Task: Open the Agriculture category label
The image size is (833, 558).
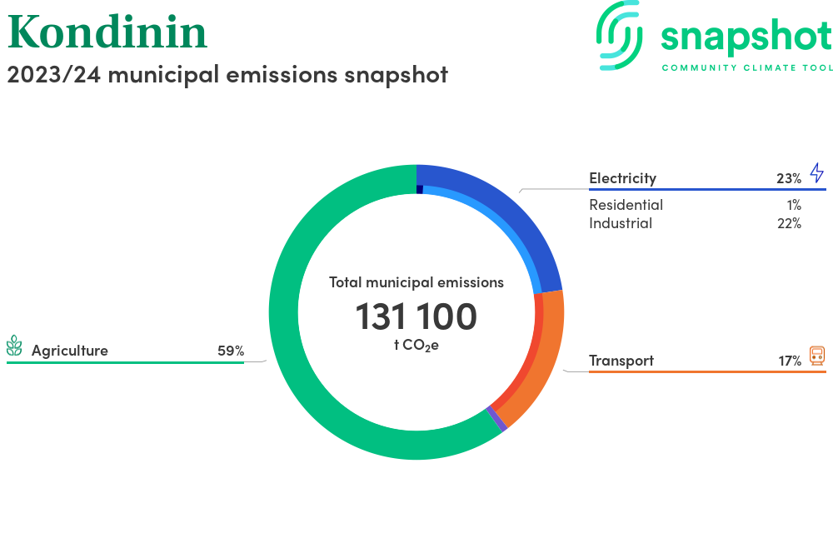Action: coord(70,351)
